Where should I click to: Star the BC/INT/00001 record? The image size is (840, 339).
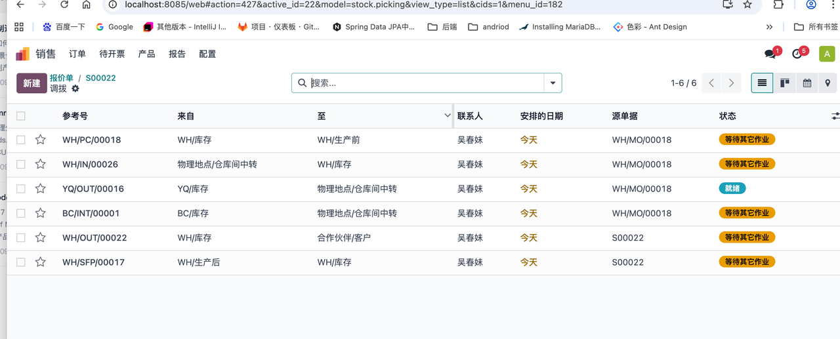[41, 213]
